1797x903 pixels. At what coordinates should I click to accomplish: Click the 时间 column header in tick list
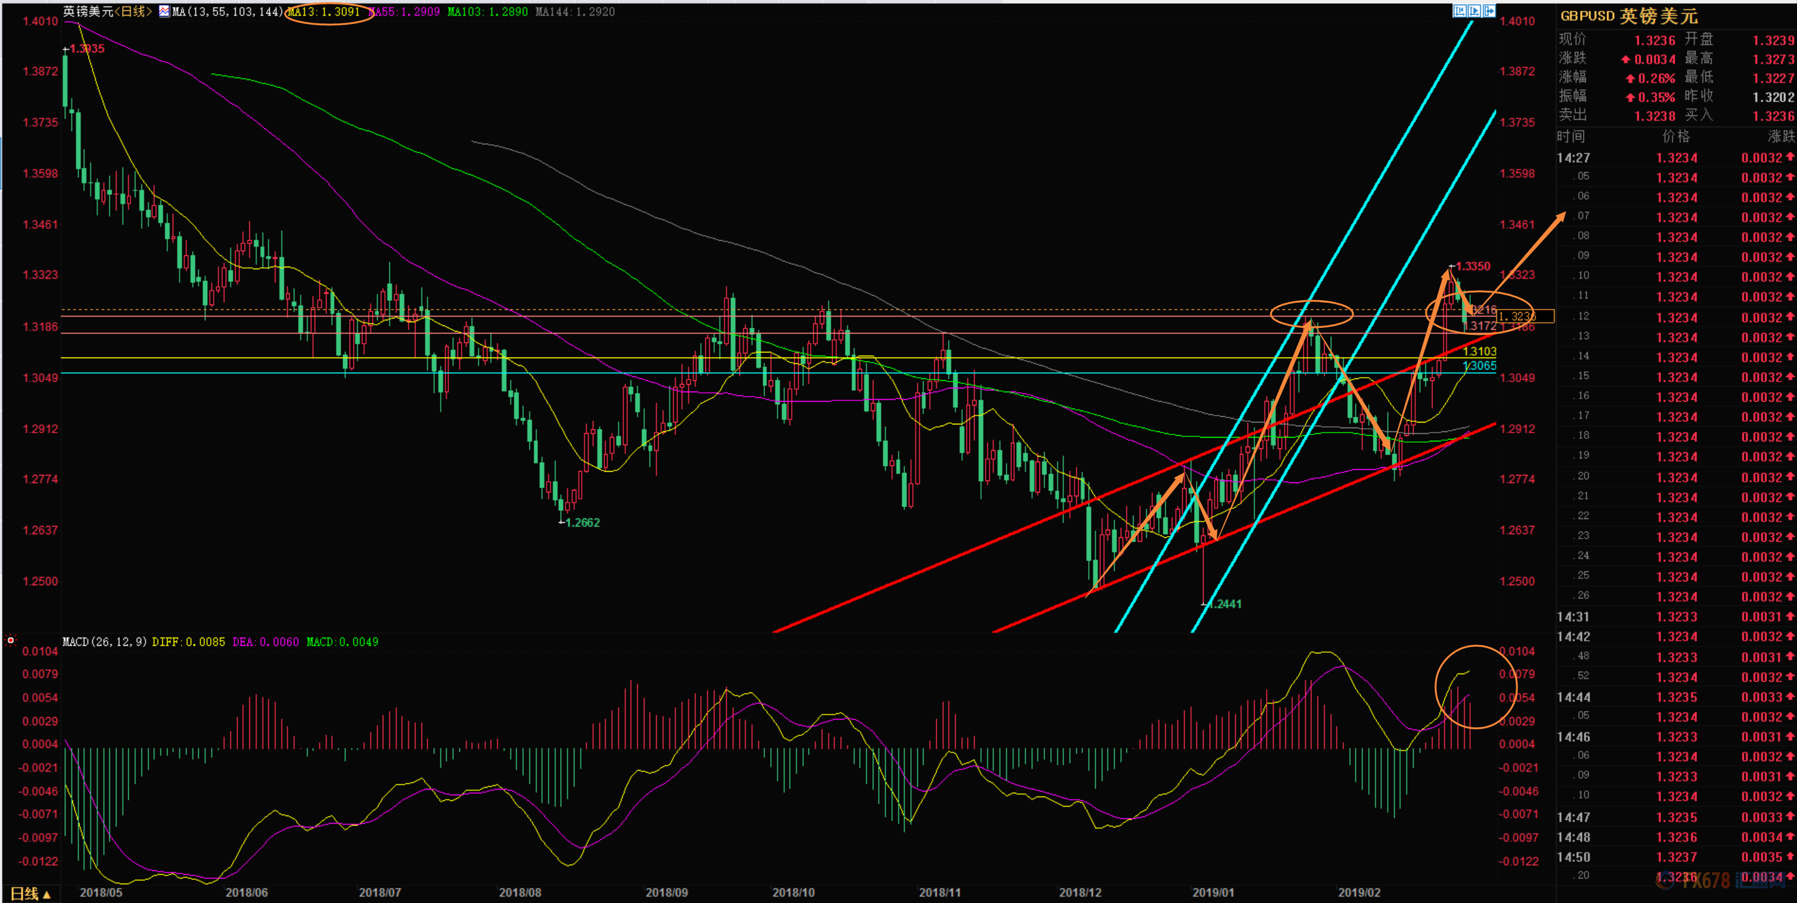tap(1571, 137)
